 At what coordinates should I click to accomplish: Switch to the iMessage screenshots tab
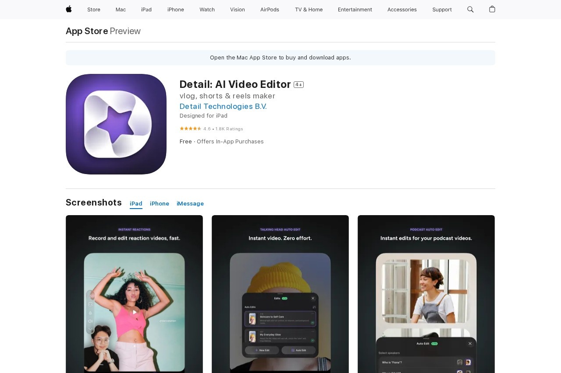190,204
